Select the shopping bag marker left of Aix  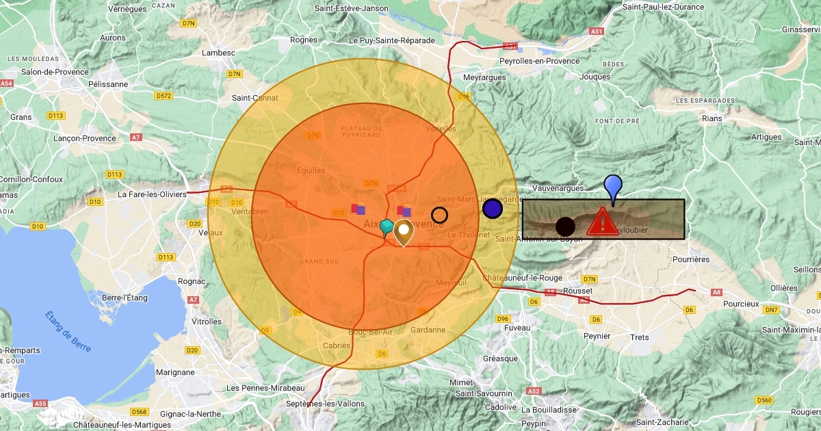359,209
